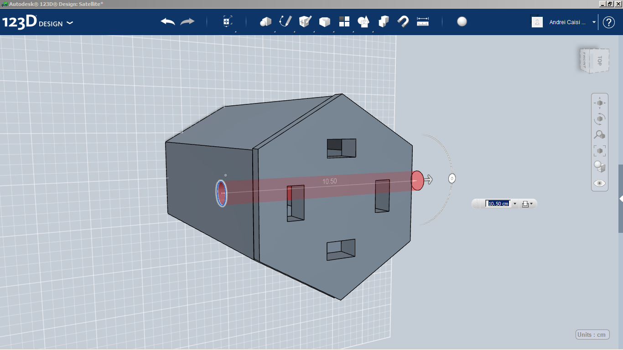Open the Combine tools
Viewport: 623px width, 350px height.
(x=384, y=21)
